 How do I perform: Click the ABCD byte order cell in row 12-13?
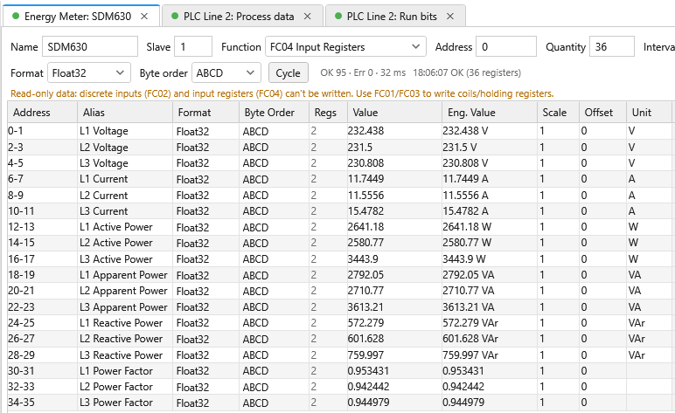pyautogui.click(x=275, y=227)
